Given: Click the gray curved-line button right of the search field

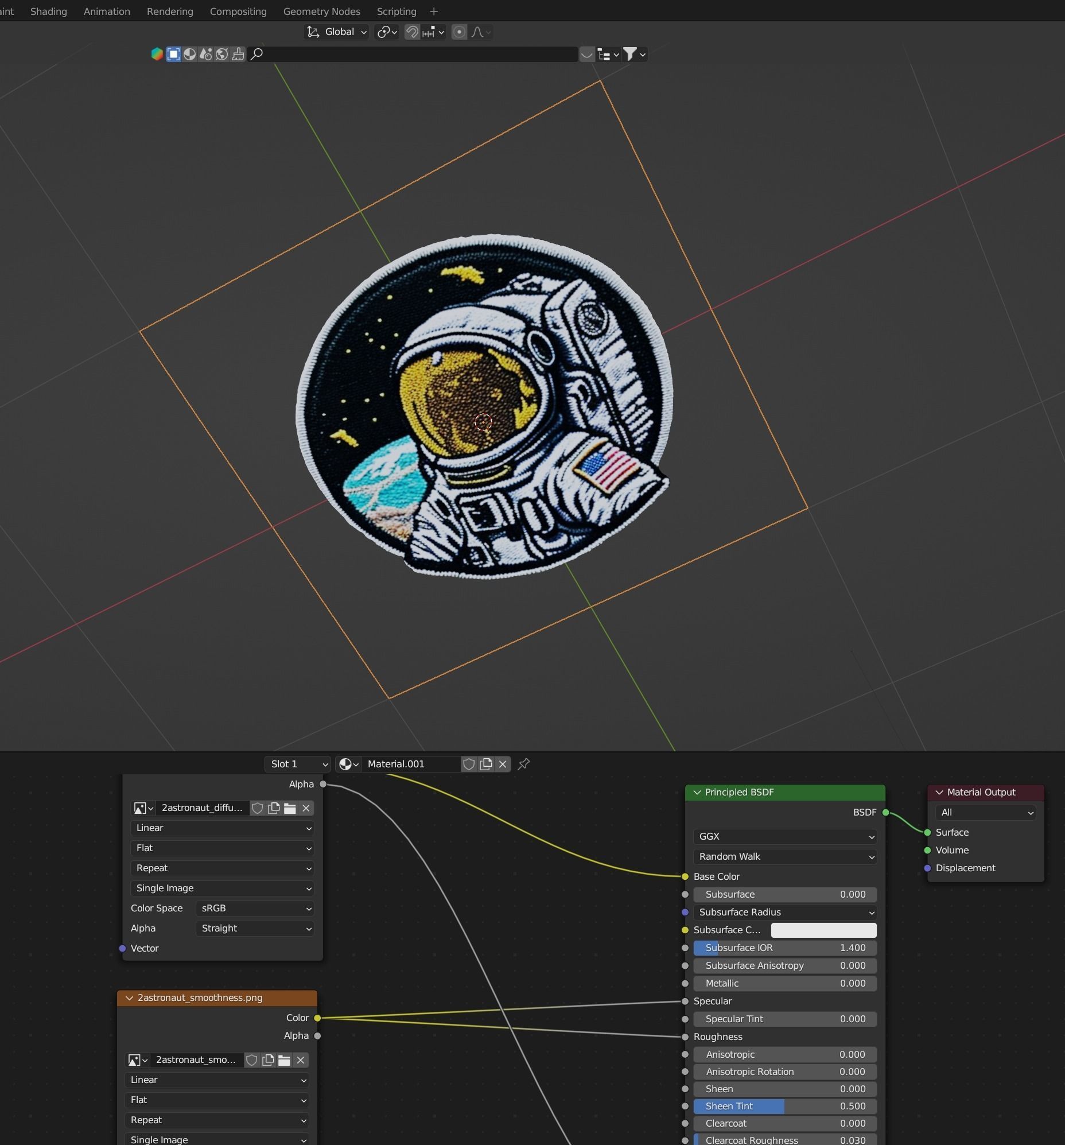Looking at the screenshot, I should click(x=586, y=54).
